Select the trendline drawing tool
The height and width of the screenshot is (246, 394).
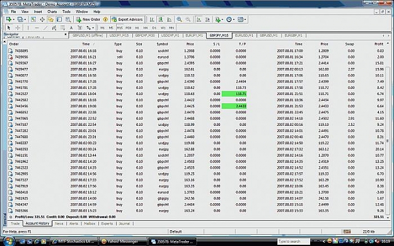45,28
